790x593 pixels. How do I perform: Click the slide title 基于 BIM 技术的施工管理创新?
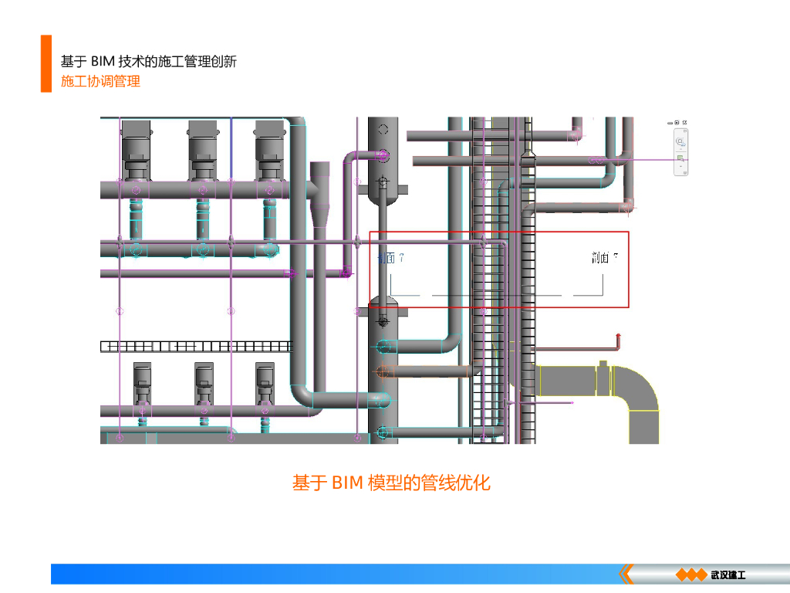149,62
